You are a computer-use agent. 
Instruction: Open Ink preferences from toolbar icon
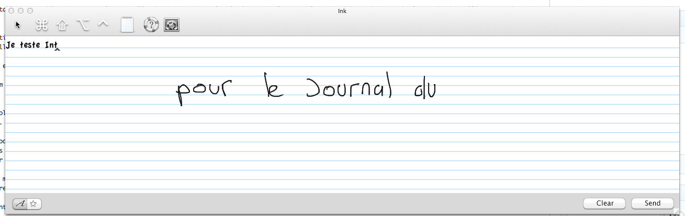coord(172,25)
